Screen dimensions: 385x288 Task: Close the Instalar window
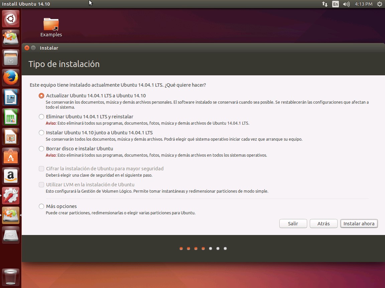pyautogui.click(x=27, y=48)
